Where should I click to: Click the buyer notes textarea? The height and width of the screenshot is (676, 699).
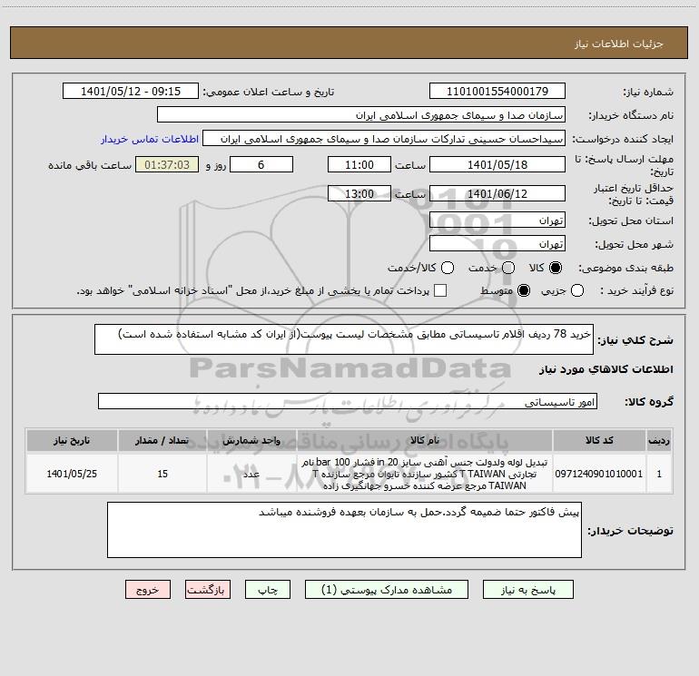[344, 530]
